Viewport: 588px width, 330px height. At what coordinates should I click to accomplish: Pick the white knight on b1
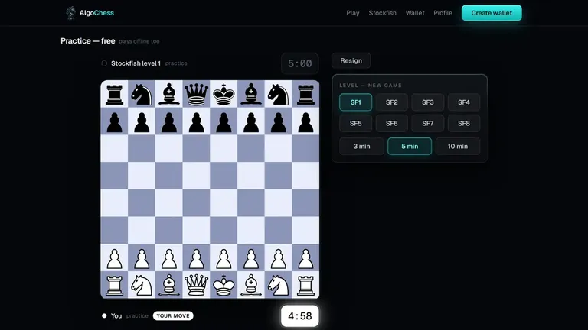click(x=142, y=285)
